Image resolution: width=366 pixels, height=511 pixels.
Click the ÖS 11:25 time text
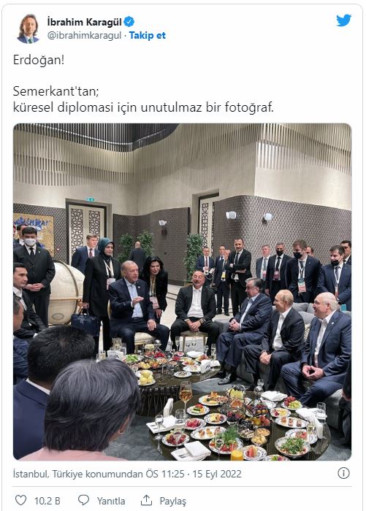(168, 474)
